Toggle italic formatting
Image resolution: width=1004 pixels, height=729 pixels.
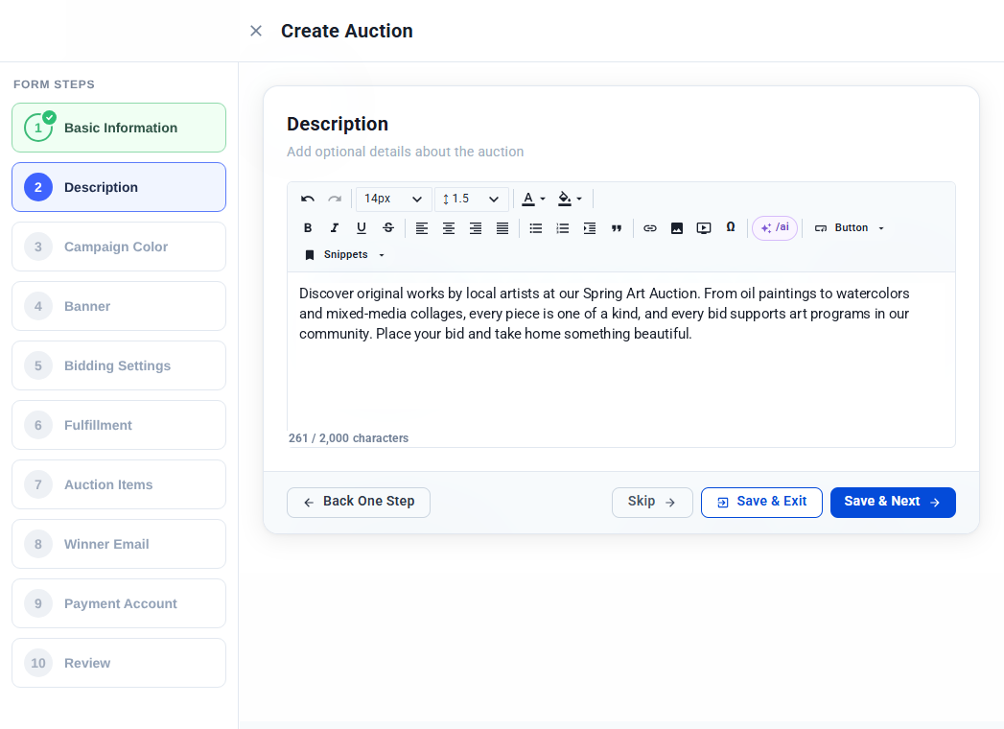point(335,228)
